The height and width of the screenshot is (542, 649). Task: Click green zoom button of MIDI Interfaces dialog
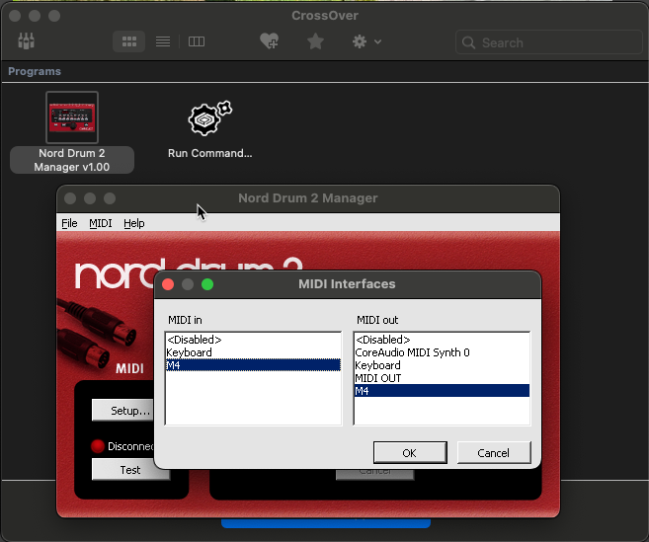[x=207, y=284]
